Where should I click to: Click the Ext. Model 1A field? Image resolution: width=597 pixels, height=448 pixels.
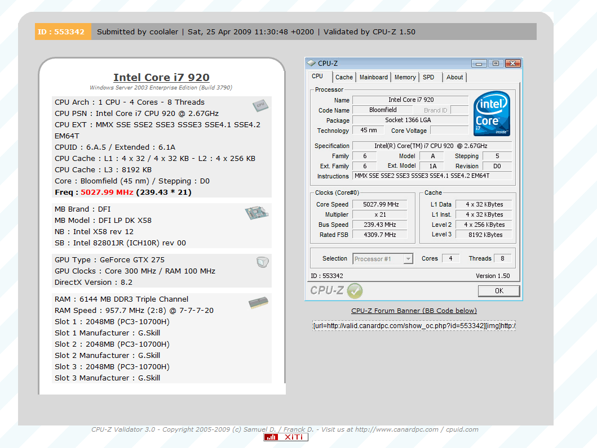pos(432,167)
